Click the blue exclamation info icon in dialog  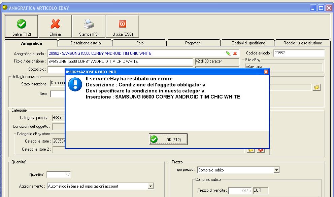75,84
